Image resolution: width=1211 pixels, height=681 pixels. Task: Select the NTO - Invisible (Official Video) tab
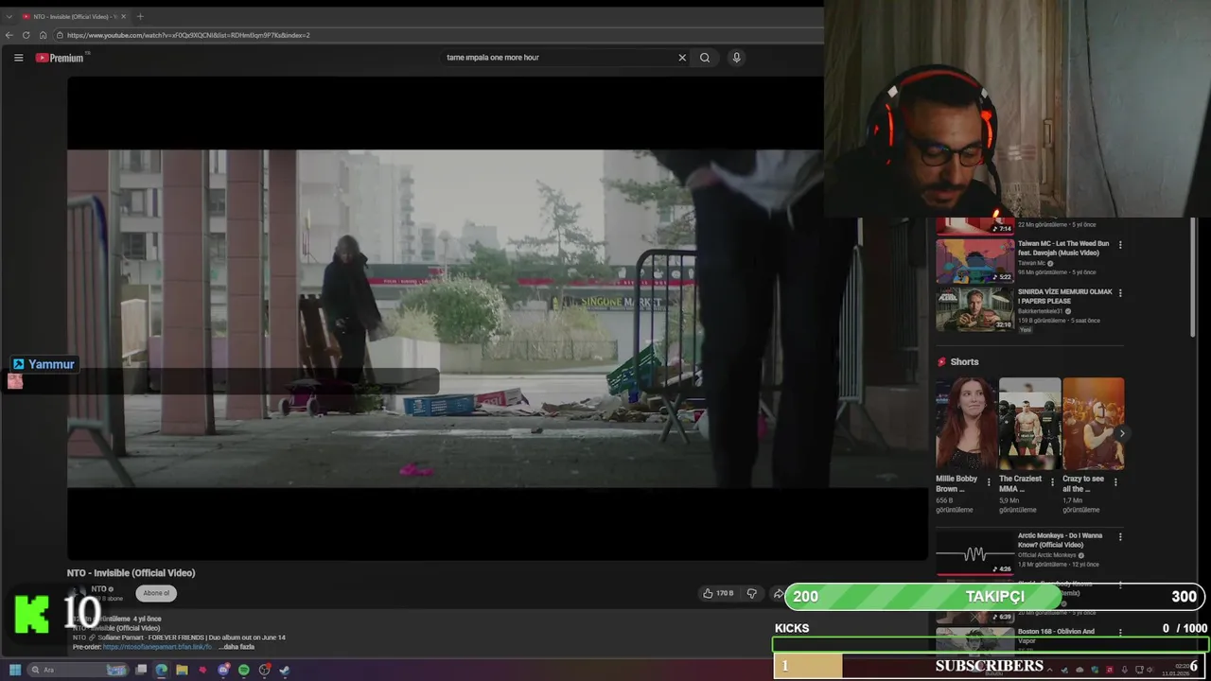pos(74,16)
